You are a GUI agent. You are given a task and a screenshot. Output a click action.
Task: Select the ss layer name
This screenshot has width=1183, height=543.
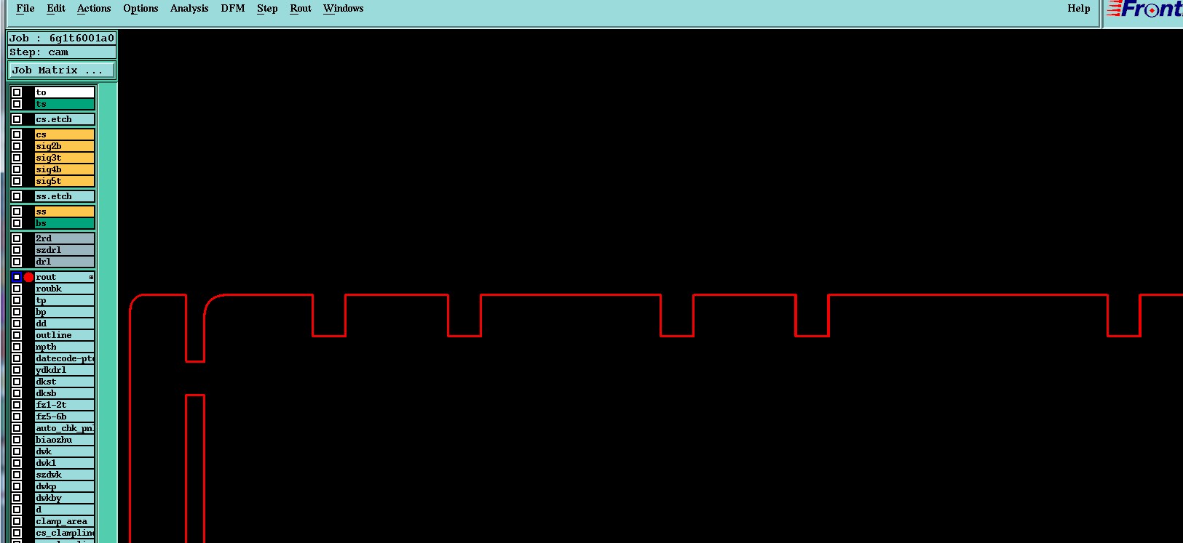65,212
